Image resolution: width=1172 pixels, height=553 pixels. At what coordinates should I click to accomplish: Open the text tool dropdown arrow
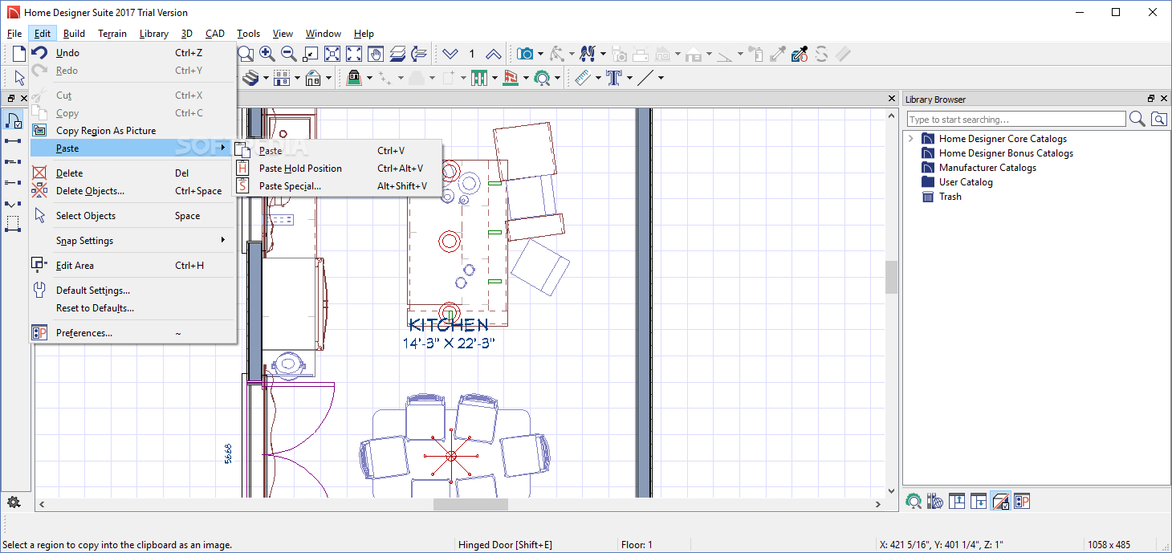pos(629,77)
